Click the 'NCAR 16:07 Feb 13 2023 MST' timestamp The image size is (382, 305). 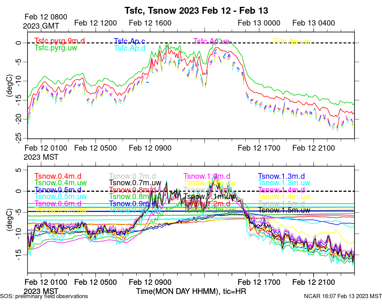343,296
